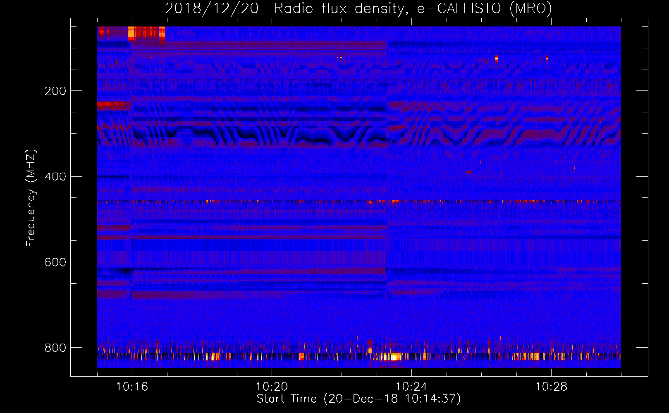This screenshot has height=413, width=669.
Task: Click the 10:20 time tick label
Action: pos(272,387)
